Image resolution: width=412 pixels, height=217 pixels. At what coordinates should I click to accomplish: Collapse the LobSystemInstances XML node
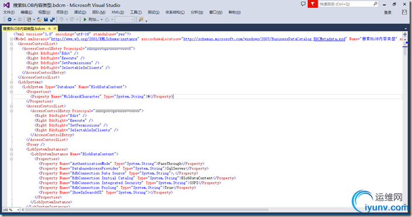(11, 149)
